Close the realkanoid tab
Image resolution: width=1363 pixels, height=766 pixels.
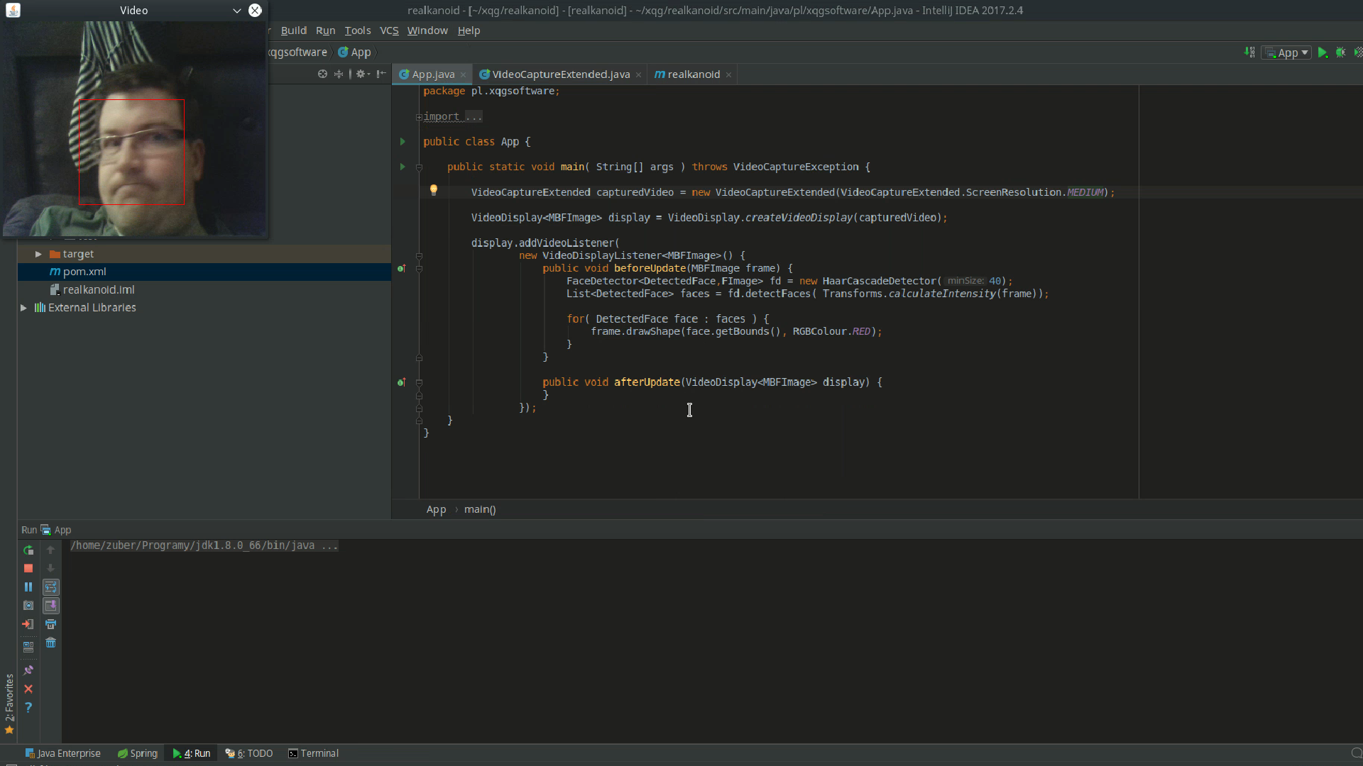click(728, 74)
